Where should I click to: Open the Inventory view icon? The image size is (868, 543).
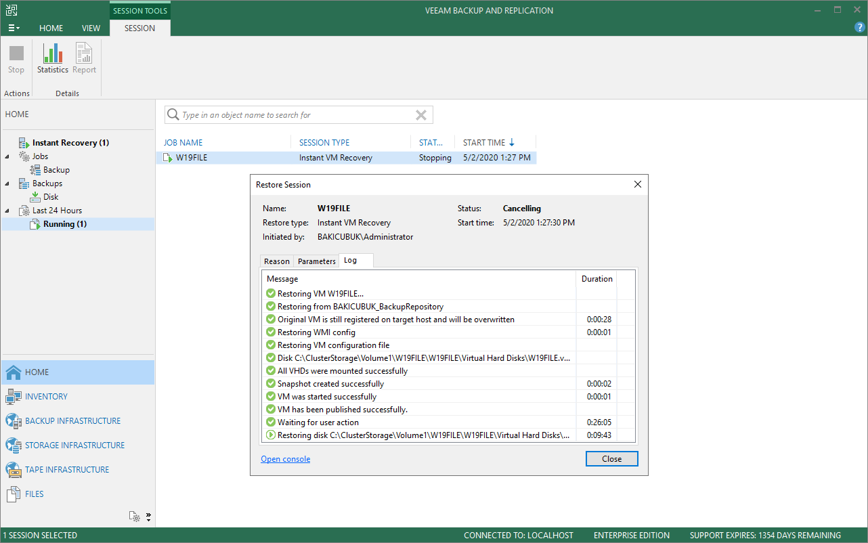coord(14,397)
